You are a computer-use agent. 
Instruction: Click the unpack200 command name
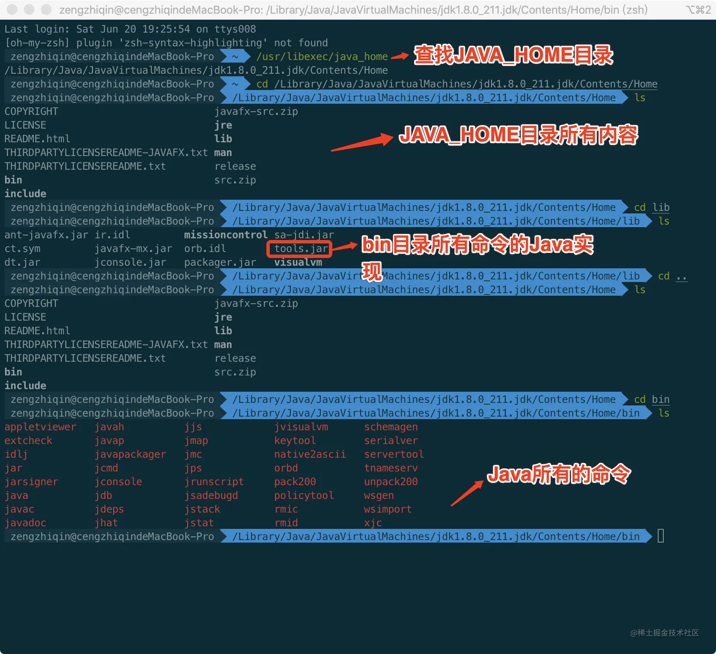[391, 482]
